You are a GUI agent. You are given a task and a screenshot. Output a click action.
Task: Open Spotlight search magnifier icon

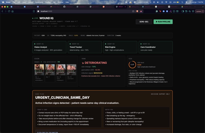pos(182,2)
